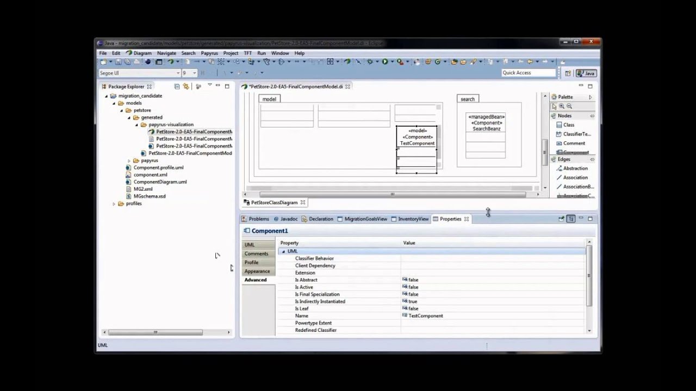The width and height of the screenshot is (696, 391).
Task: Open the Window menu
Action: (280, 53)
